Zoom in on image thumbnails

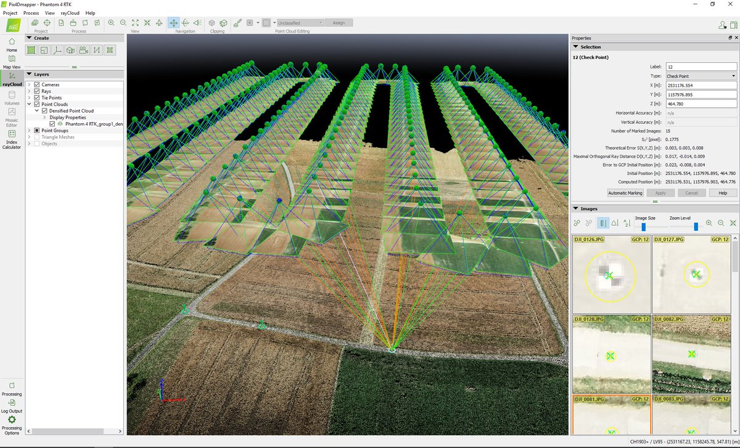pos(709,223)
